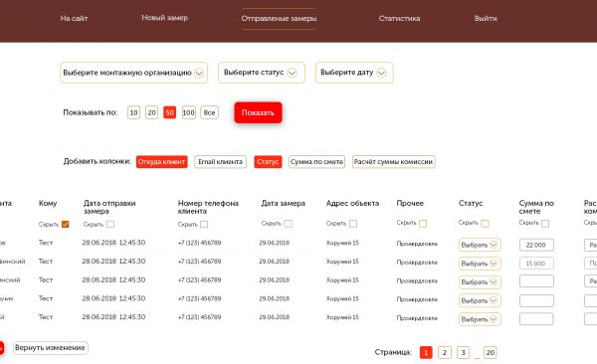Click the Вернуть изменение button

click(51, 348)
